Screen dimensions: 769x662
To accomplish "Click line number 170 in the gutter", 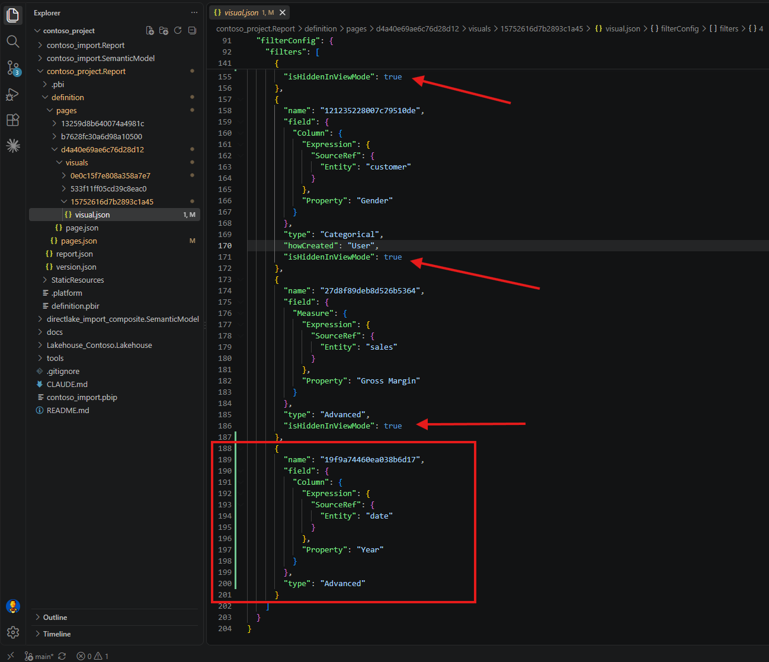I will click(x=225, y=245).
